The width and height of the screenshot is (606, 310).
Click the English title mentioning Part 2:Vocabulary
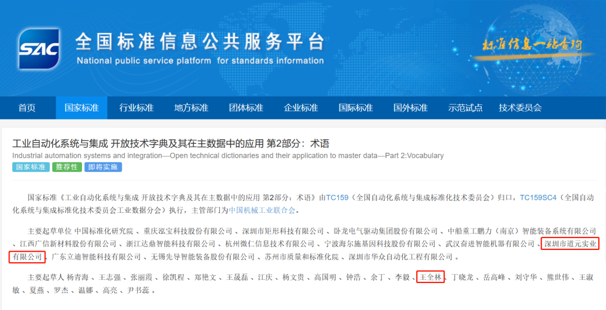(228, 156)
